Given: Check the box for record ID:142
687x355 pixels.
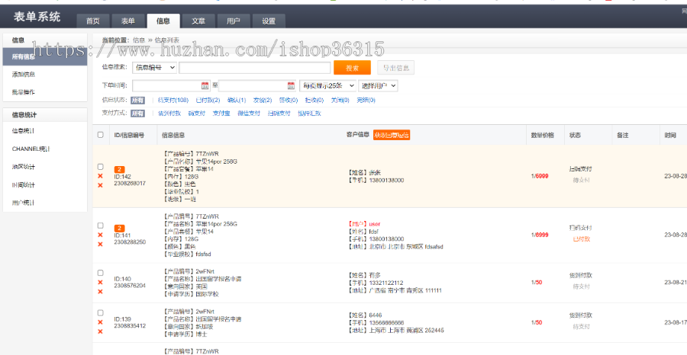Looking at the screenshot, I should 100,167.
